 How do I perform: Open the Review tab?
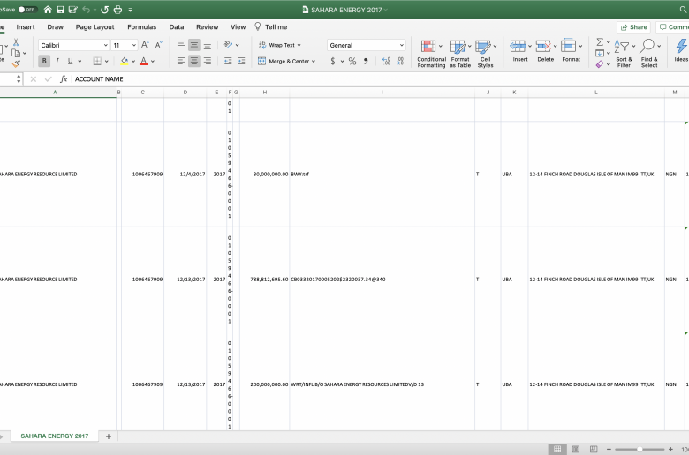208,26
